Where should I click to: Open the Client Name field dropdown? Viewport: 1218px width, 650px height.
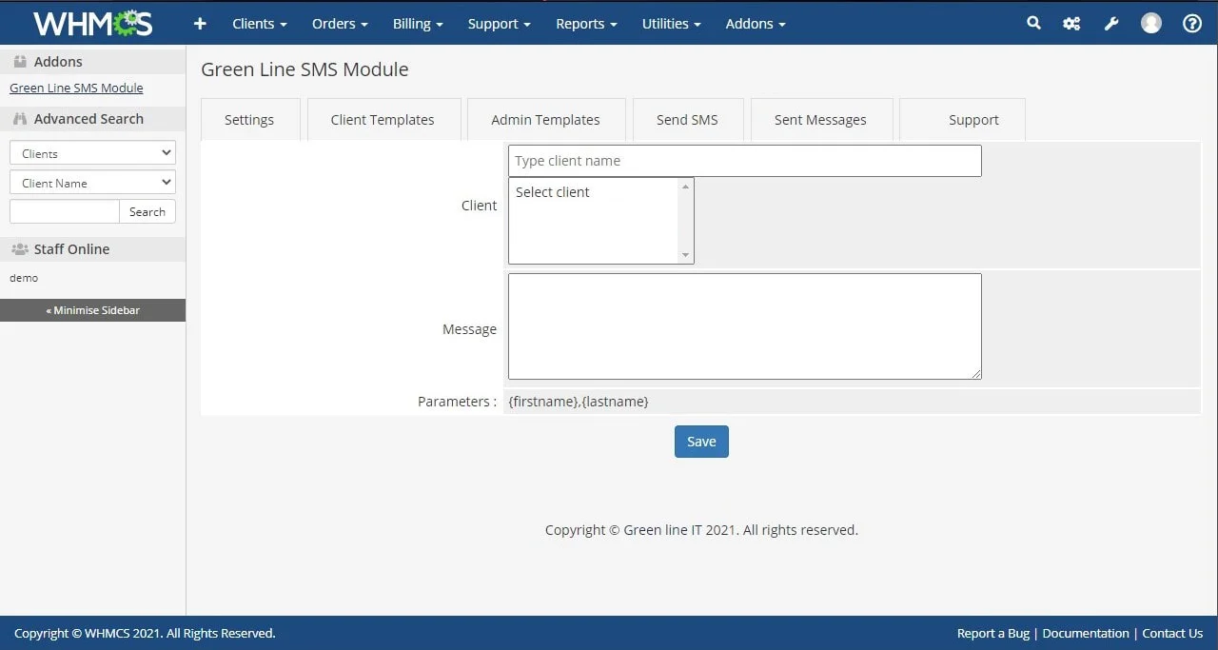[x=92, y=183]
